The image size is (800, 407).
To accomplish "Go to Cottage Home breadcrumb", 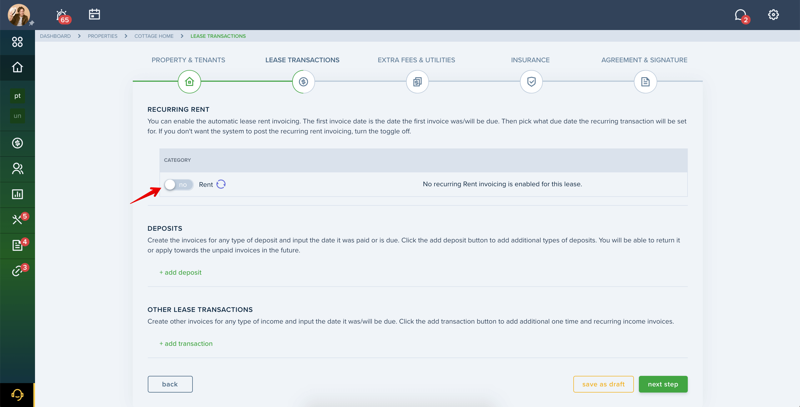I will [x=154, y=36].
